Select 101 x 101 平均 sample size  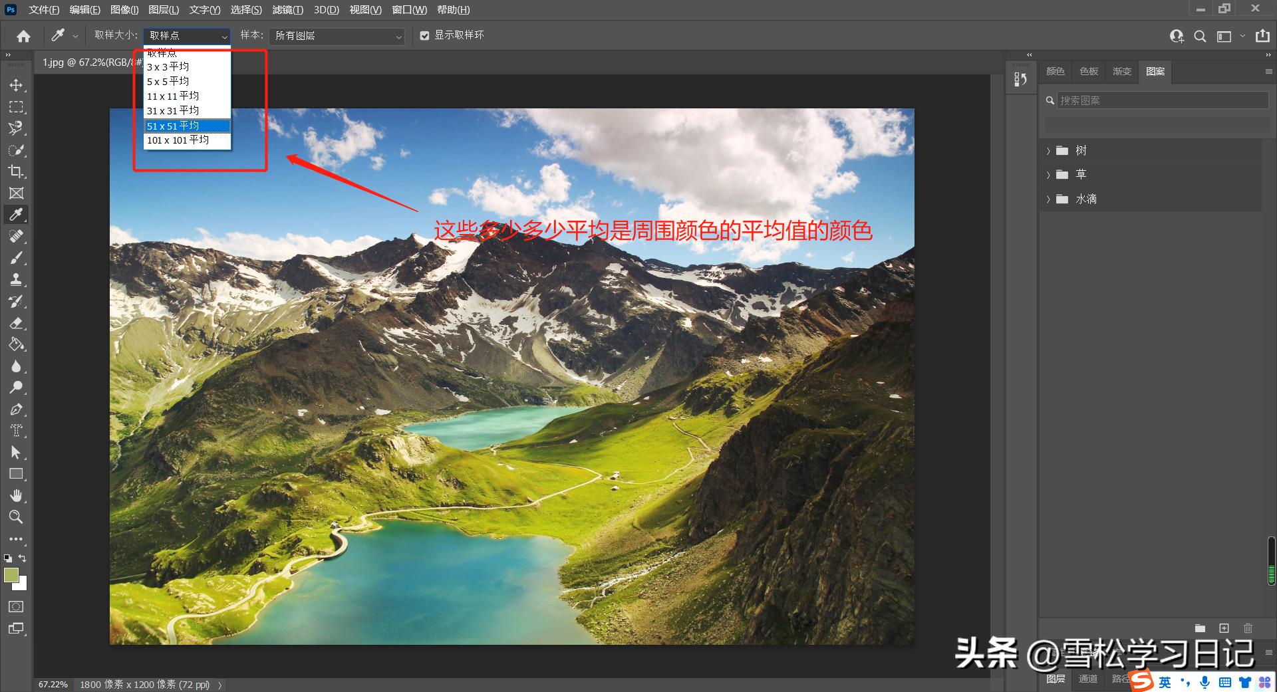[178, 140]
